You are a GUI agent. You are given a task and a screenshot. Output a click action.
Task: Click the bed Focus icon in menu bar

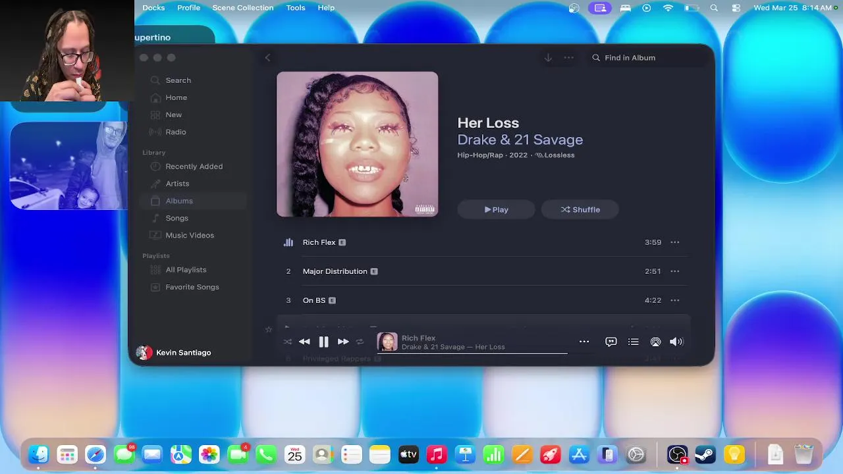coord(626,8)
